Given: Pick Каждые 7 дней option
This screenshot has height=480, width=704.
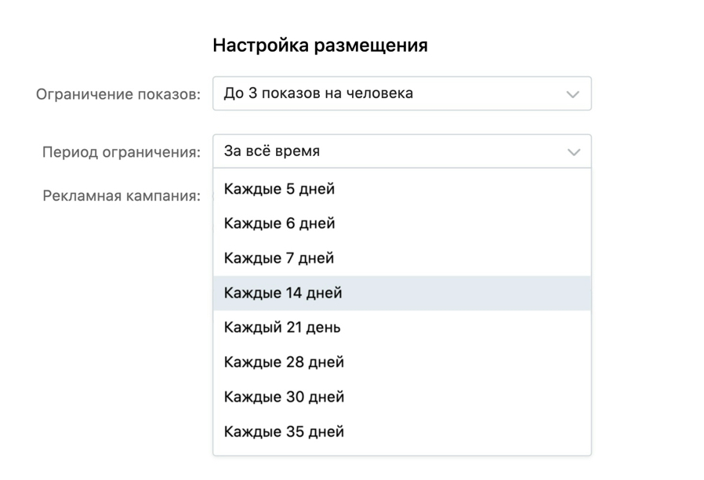Looking at the screenshot, I should [280, 257].
